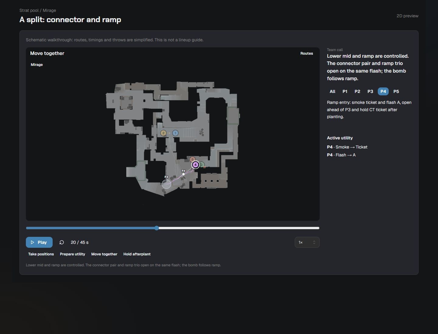Click the Ramp entry description text

(x=369, y=110)
